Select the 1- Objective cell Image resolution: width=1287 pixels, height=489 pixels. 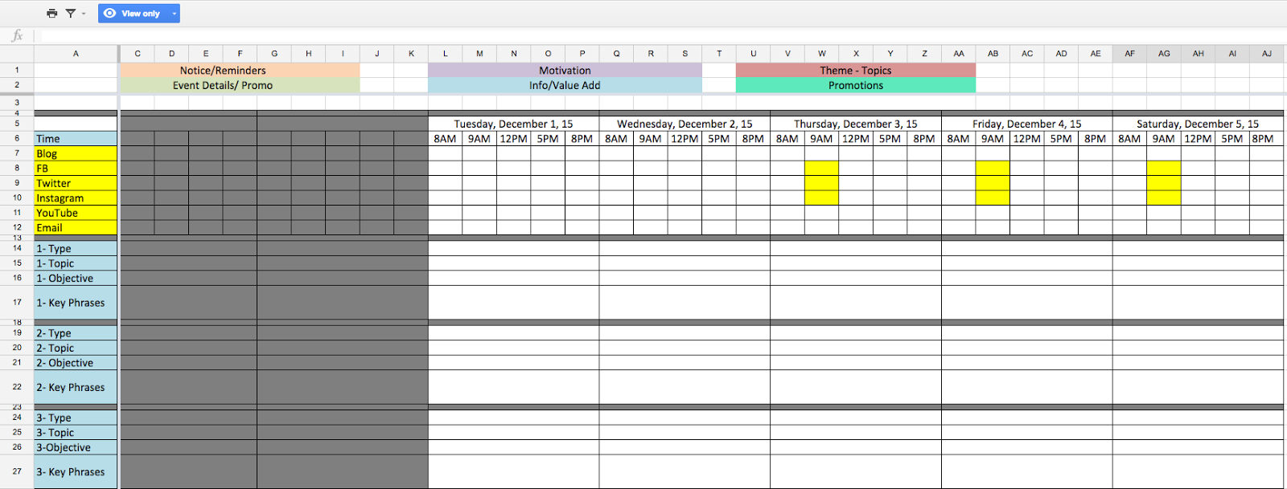click(x=76, y=279)
